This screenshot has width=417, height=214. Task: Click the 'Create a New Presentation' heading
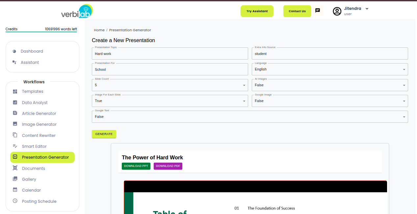pos(123,40)
